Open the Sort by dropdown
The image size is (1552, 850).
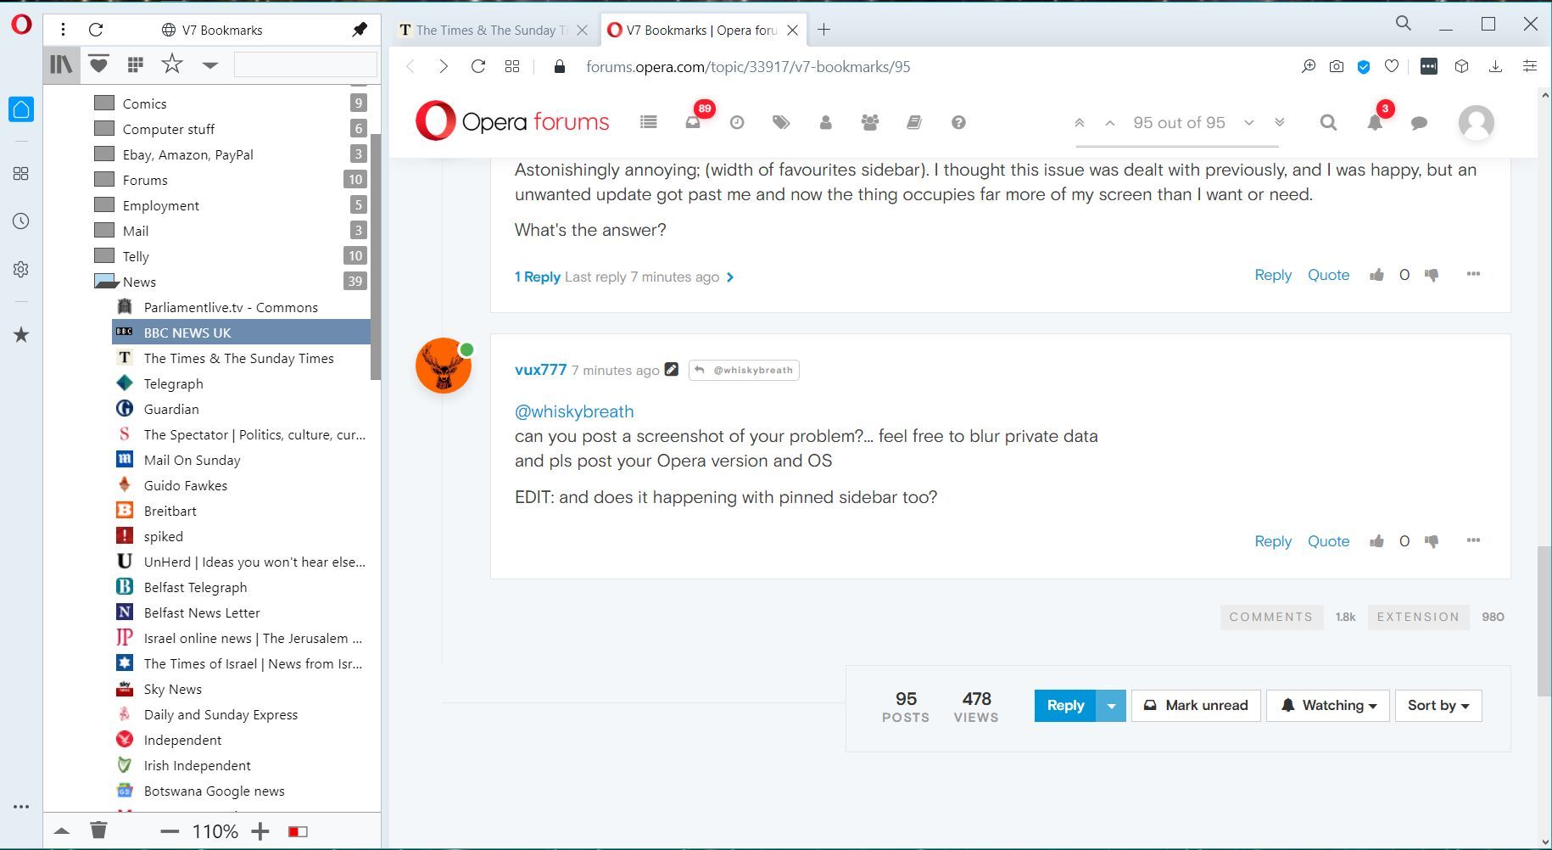tap(1438, 706)
